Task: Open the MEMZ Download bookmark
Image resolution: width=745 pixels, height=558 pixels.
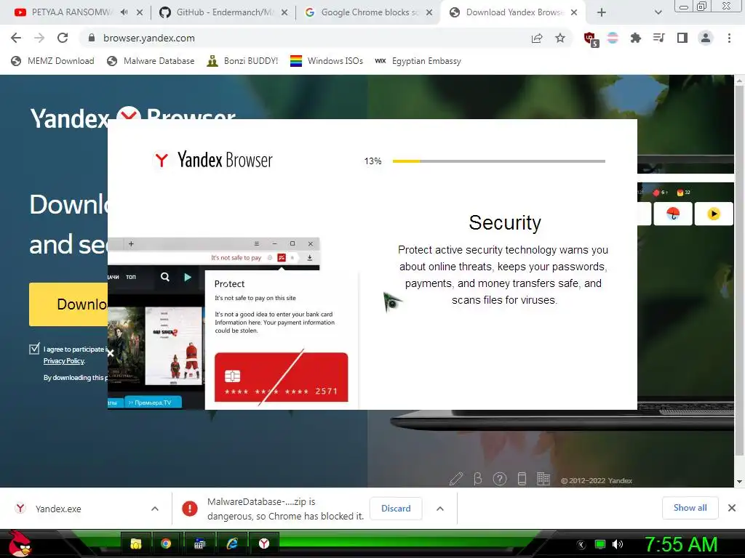Action: coord(52,61)
